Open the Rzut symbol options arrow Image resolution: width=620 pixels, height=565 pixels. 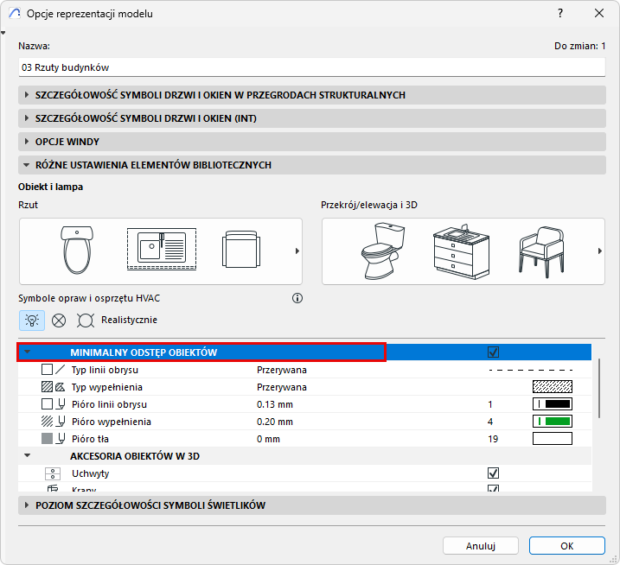(297, 251)
